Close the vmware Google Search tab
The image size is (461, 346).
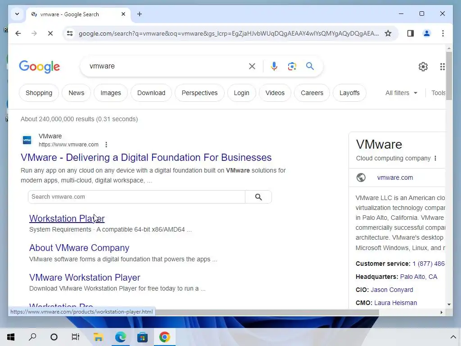[123, 14]
